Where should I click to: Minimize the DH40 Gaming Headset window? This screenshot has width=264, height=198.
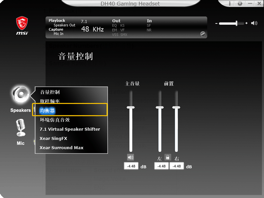pos(250,3)
